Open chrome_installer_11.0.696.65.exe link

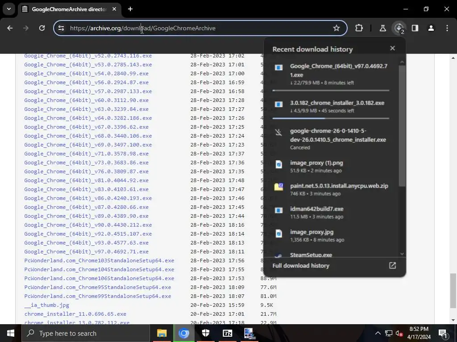[x=75, y=314]
